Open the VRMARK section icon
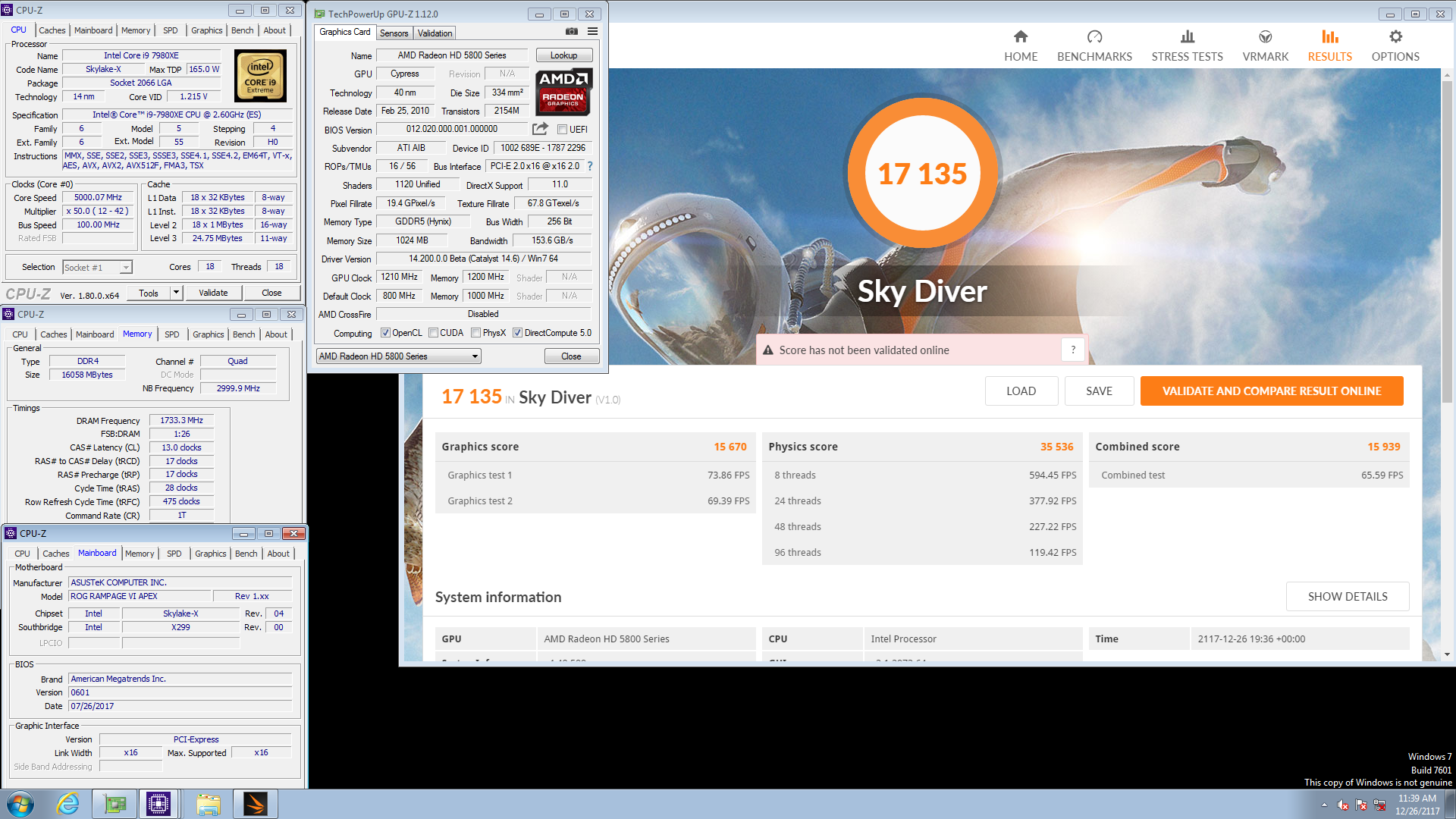The image size is (1456, 819). [x=1265, y=36]
